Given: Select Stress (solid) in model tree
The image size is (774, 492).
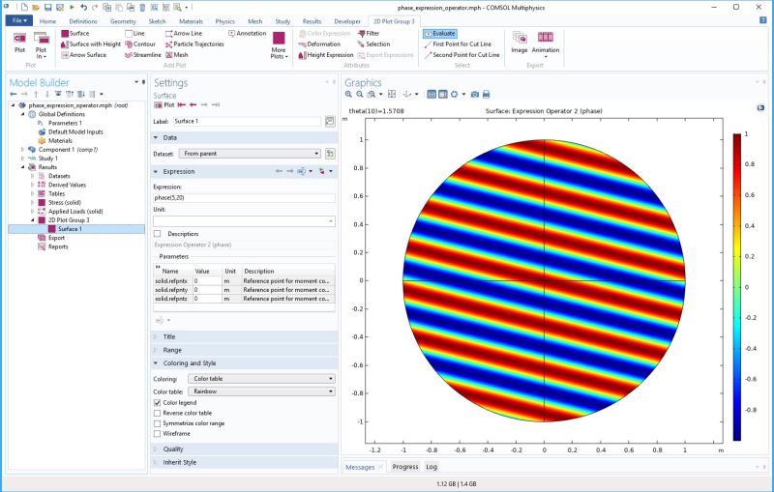Looking at the screenshot, I should (x=67, y=203).
